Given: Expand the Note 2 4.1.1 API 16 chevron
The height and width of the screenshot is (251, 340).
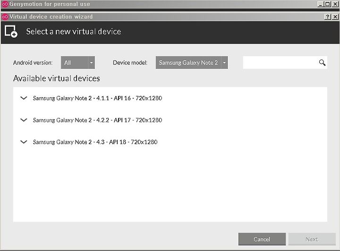Looking at the screenshot, I should tap(24, 98).
